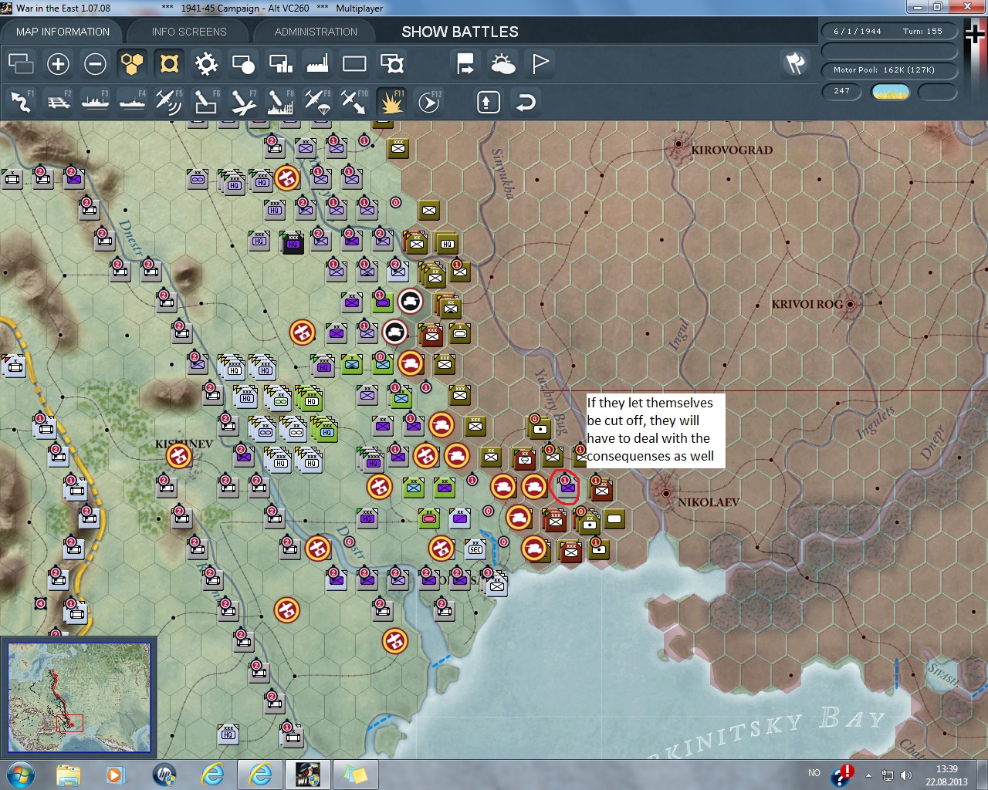Click the overlapping windows icon in toolbar
The height and width of the screenshot is (790, 988).
click(21, 63)
